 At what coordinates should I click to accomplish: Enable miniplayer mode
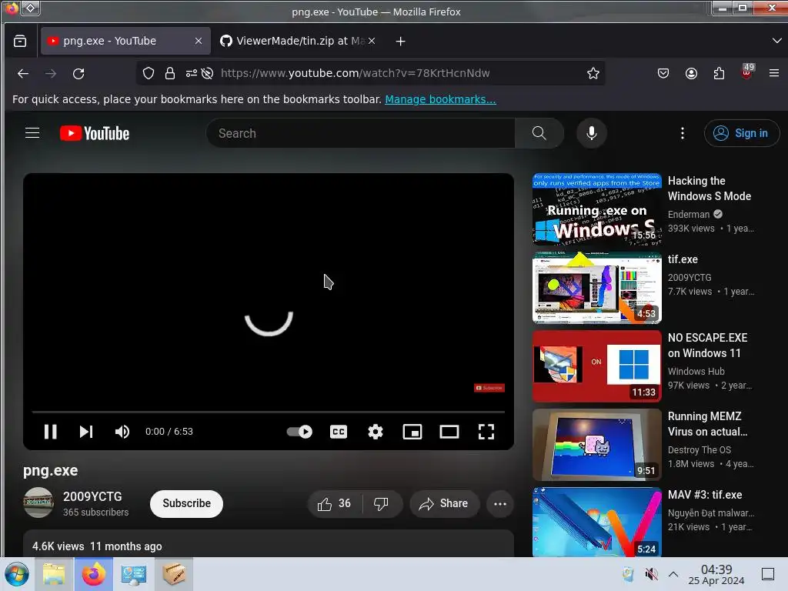pyautogui.click(x=412, y=432)
